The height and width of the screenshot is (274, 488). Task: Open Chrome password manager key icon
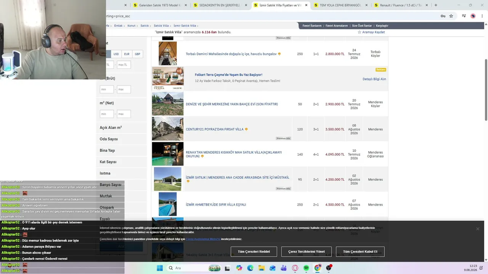coord(443,16)
